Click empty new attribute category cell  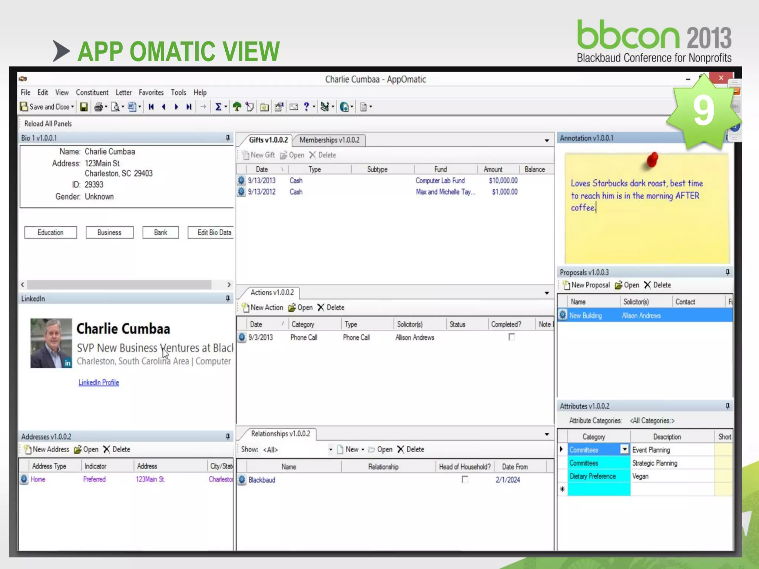click(599, 489)
